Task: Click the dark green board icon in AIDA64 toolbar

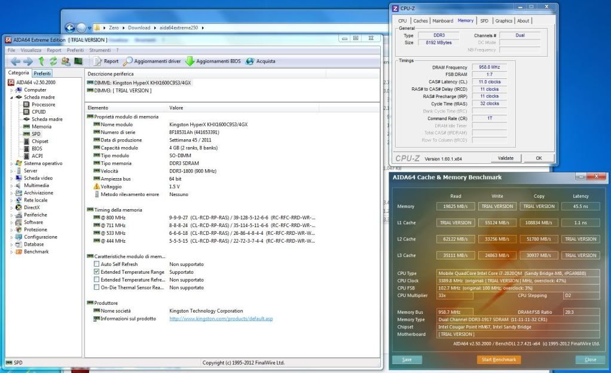Action: click(78, 61)
